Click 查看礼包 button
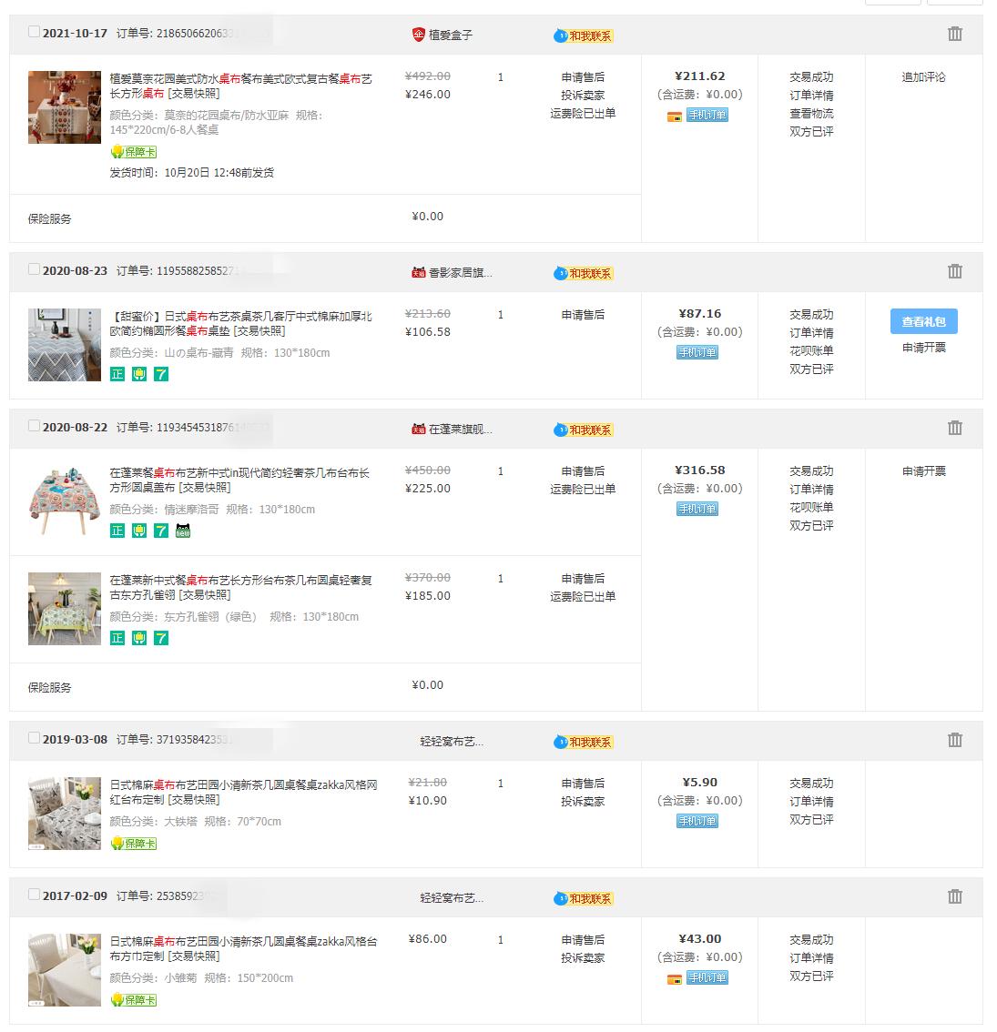 point(923,321)
